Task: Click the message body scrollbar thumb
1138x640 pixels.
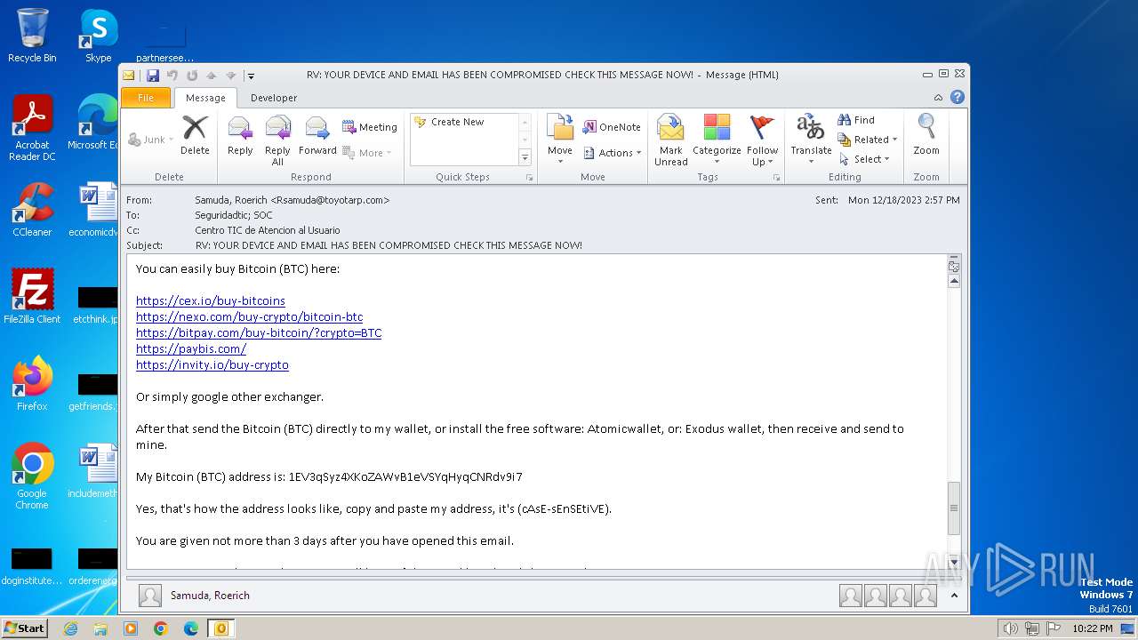Action: (954, 508)
